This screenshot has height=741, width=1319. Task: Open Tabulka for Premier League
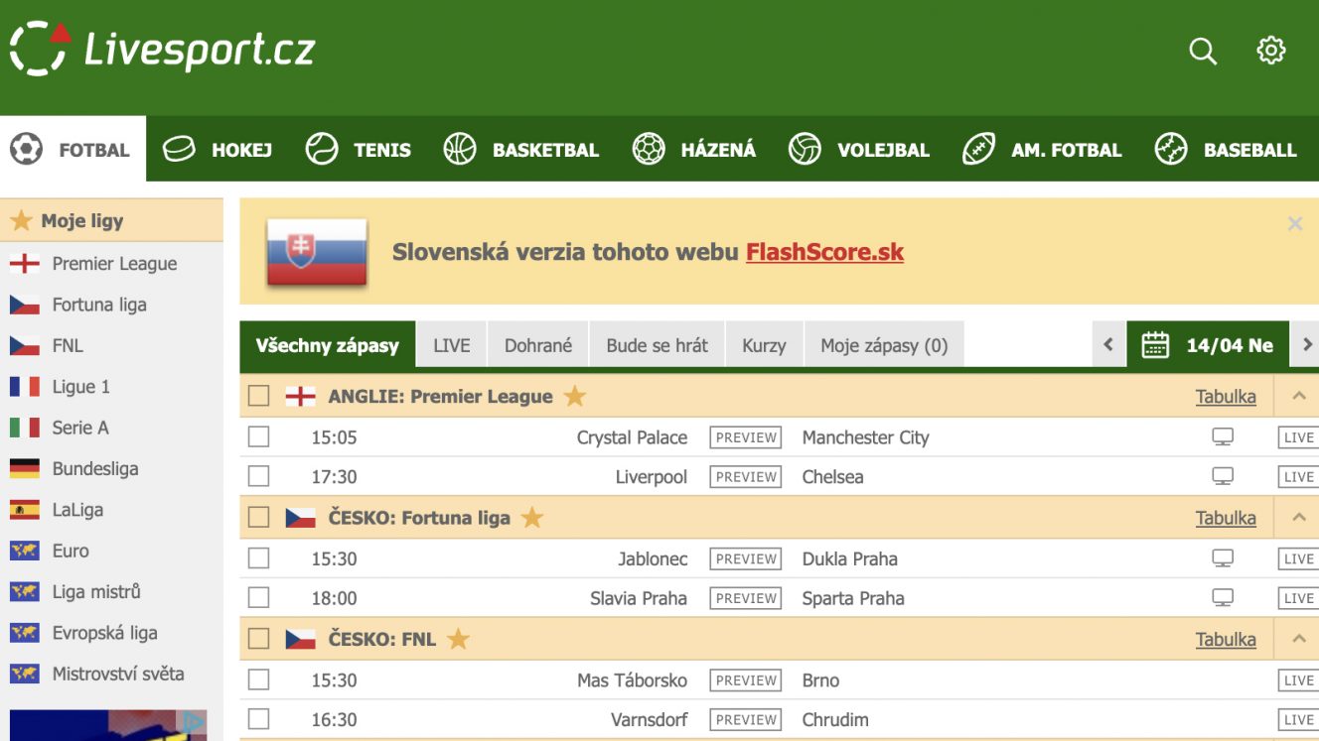[1226, 396]
